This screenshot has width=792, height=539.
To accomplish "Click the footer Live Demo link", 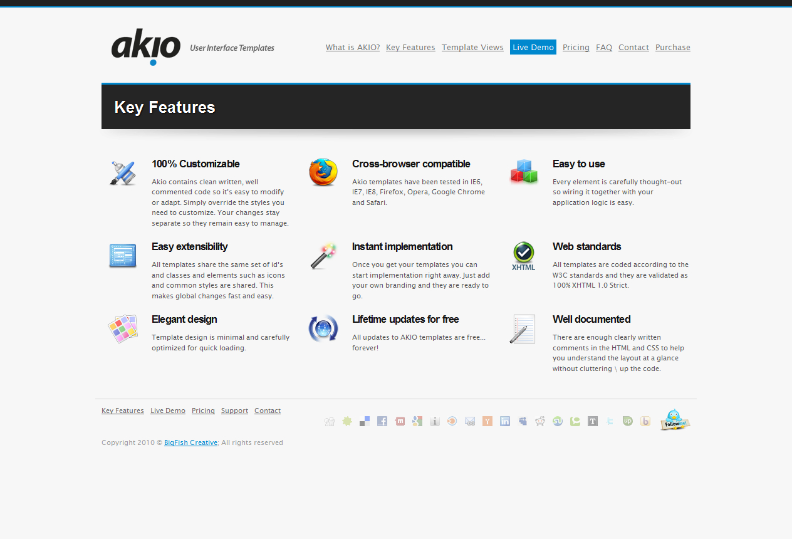I will tap(168, 411).
